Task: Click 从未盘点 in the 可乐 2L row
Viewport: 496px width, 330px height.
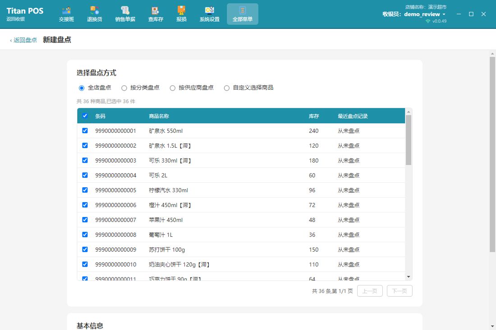Action: [x=349, y=175]
